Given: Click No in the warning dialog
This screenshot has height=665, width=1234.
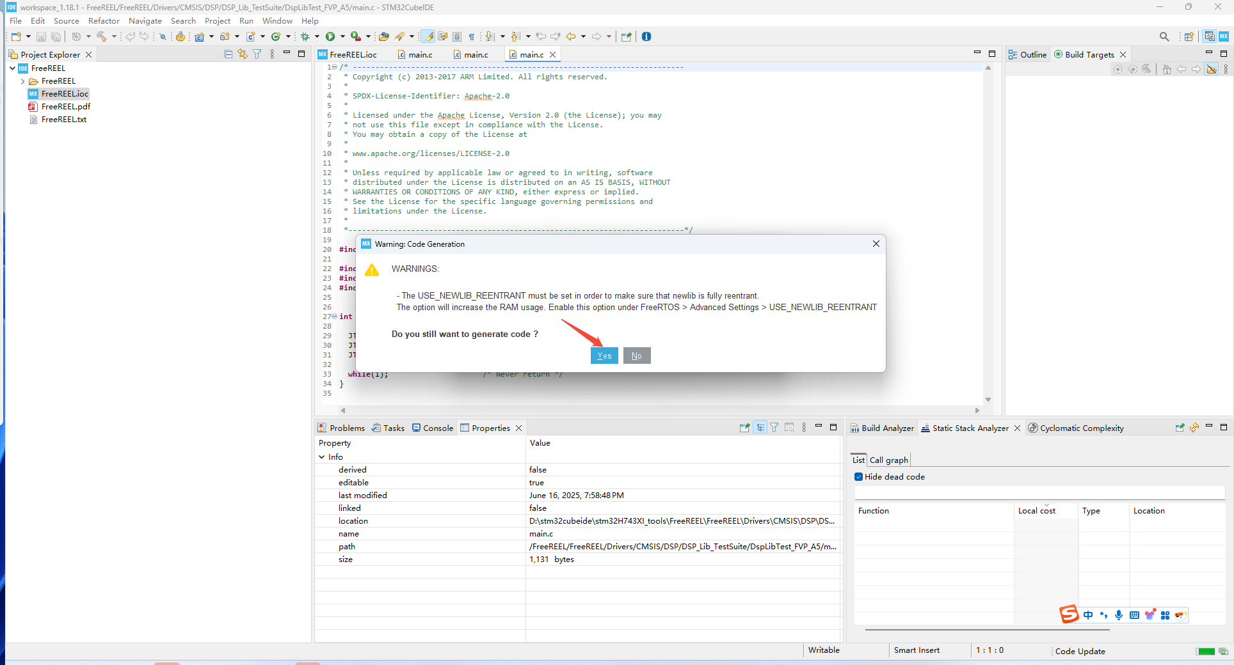Looking at the screenshot, I should pyautogui.click(x=636, y=356).
